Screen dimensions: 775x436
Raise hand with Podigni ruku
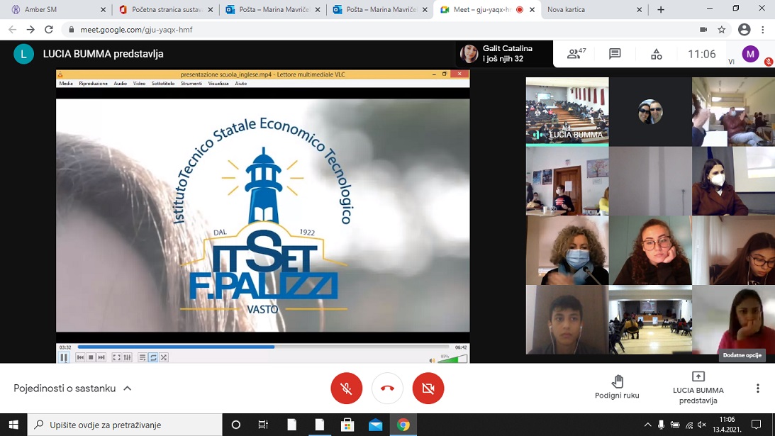pyautogui.click(x=617, y=386)
